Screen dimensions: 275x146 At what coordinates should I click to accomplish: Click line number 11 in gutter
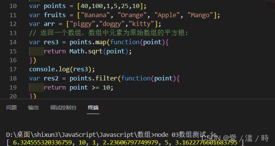(13, 15)
